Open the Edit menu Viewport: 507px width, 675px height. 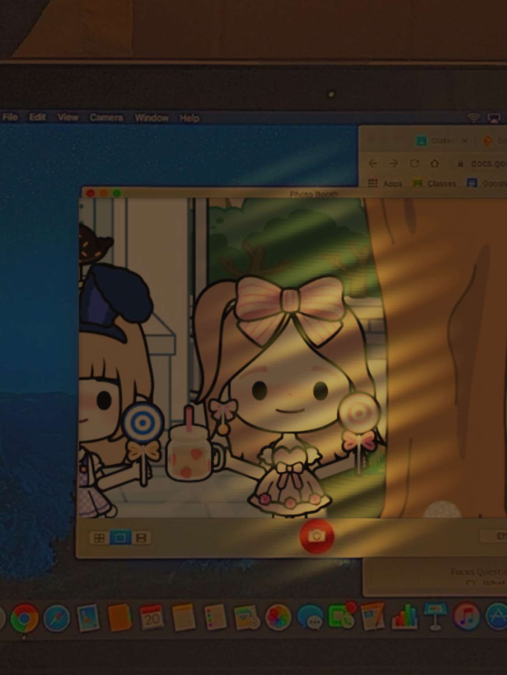click(37, 117)
